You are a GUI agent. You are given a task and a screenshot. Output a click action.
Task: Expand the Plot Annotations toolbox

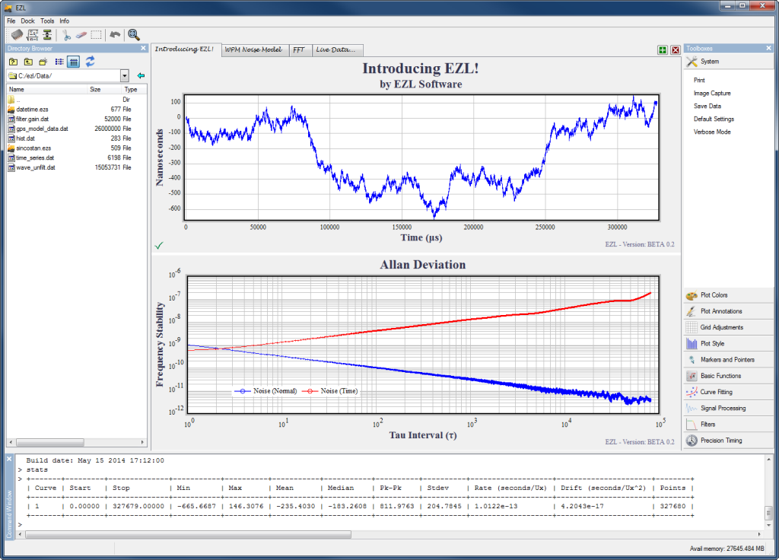[x=728, y=311]
